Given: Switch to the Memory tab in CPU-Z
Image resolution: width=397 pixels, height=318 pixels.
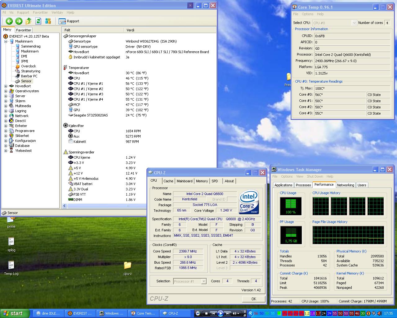Looking at the screenshot, I should [x=202, y=181].
